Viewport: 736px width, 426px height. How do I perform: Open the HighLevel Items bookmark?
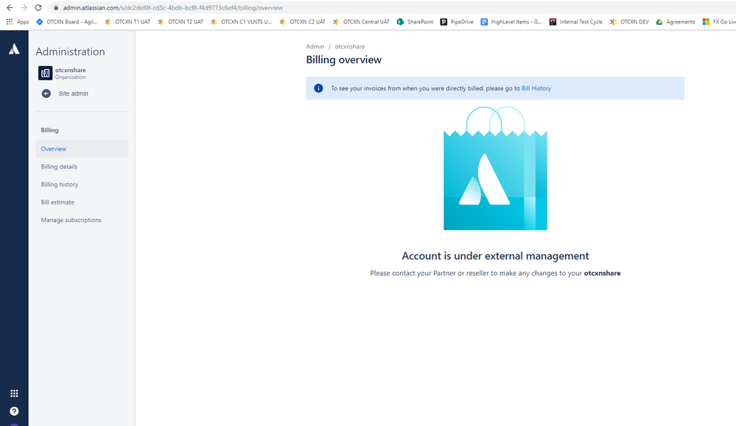click(511, 21)
